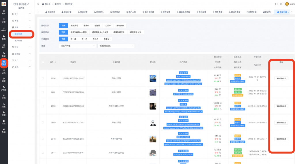Open 订单 (orders) in the left sidebar

point(3,20)
